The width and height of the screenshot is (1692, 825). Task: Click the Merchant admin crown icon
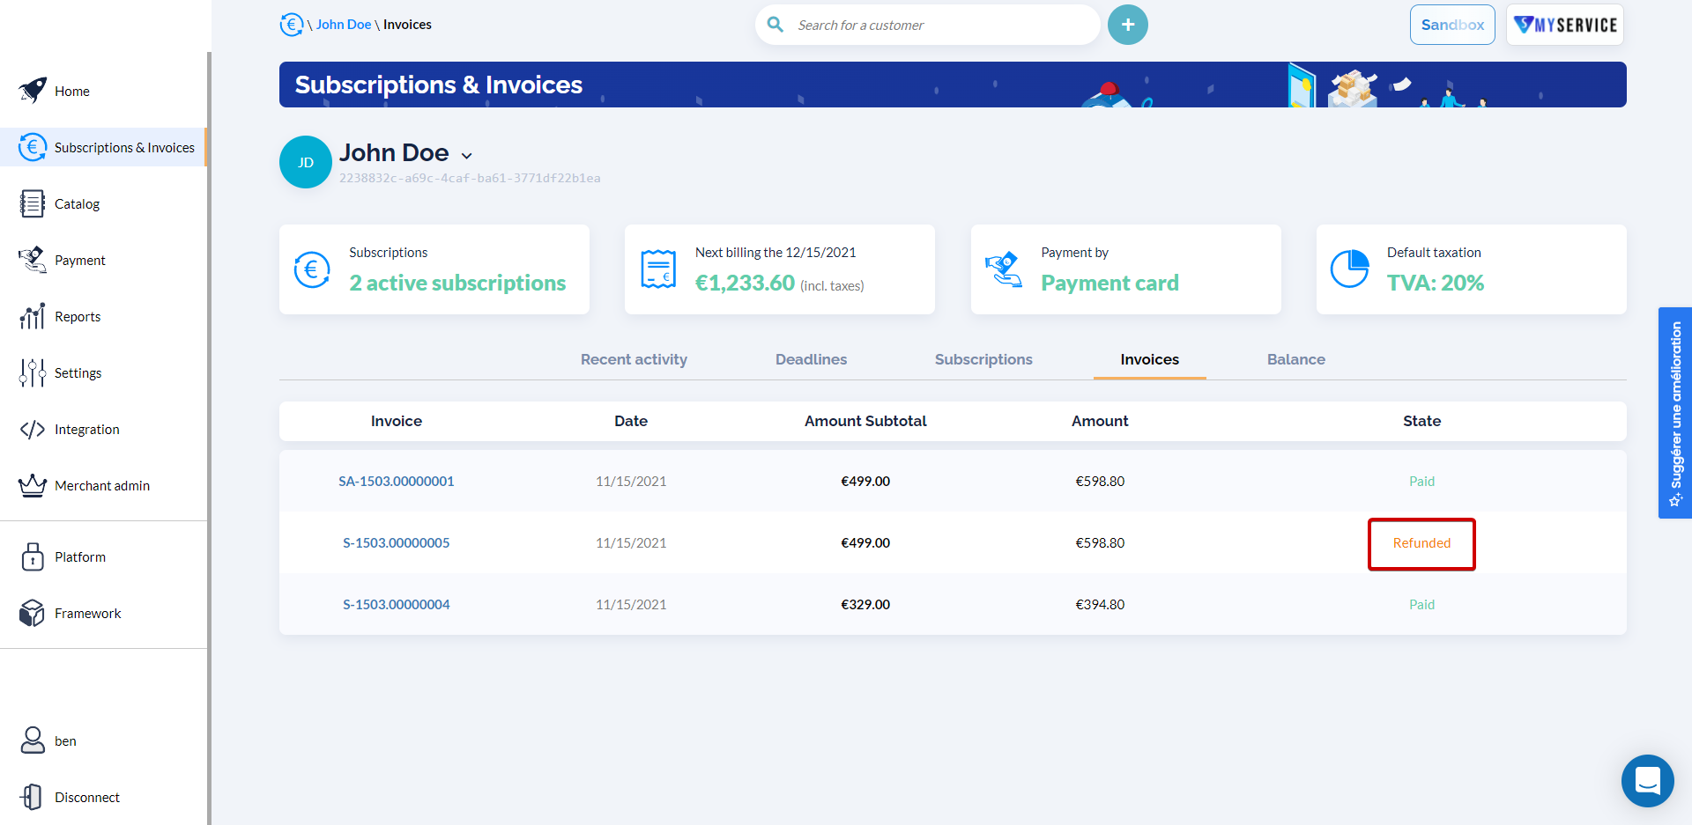[x=33, y=485]
